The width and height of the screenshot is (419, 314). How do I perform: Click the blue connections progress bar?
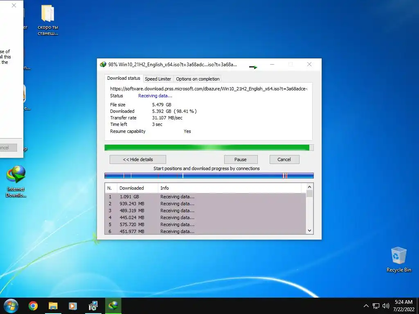209,175
